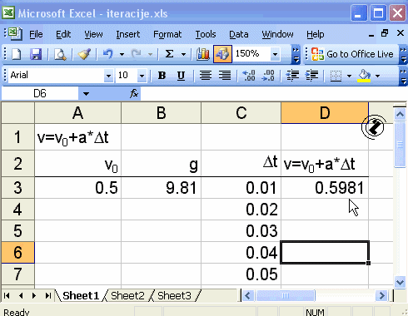Open the font size 10 dropdown

point(142,76)
